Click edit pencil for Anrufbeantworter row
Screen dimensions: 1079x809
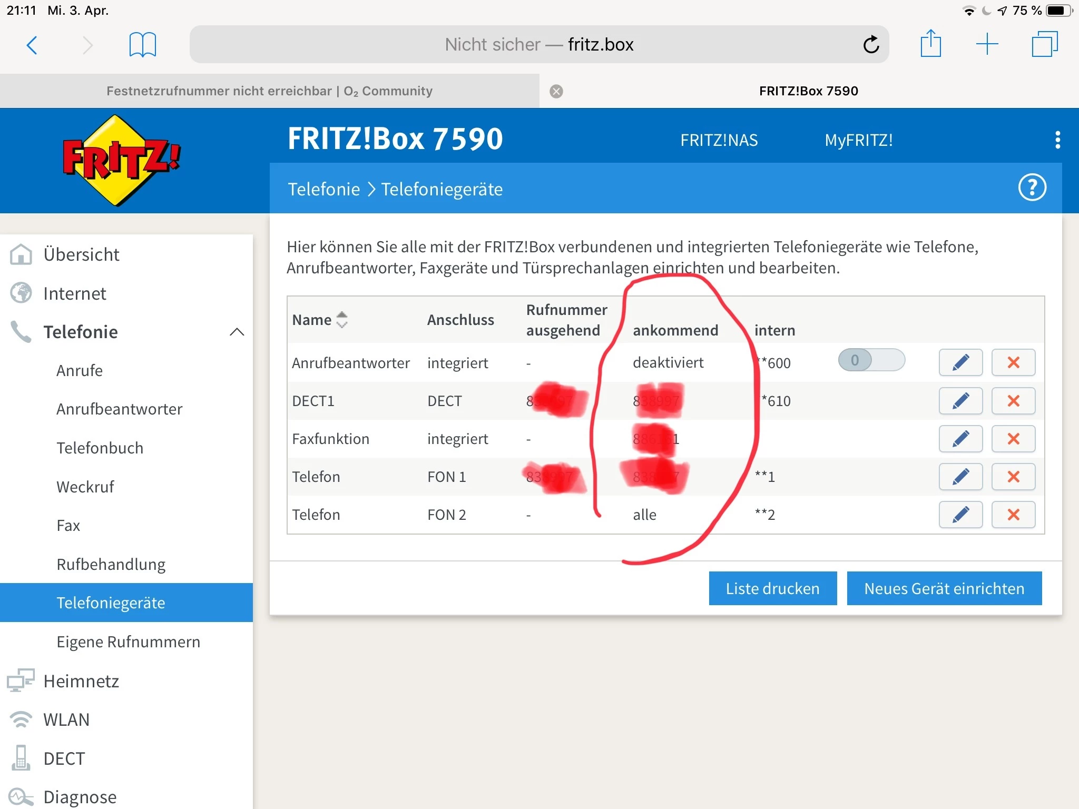(960, 362)
